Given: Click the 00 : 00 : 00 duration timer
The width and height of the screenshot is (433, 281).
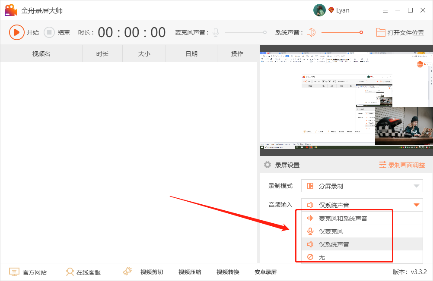Looking at the screenshot, I should (132, 32).
